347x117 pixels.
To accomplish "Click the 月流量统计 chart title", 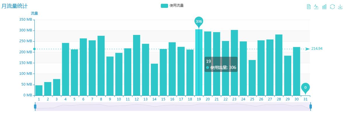I will pos(15,6).
